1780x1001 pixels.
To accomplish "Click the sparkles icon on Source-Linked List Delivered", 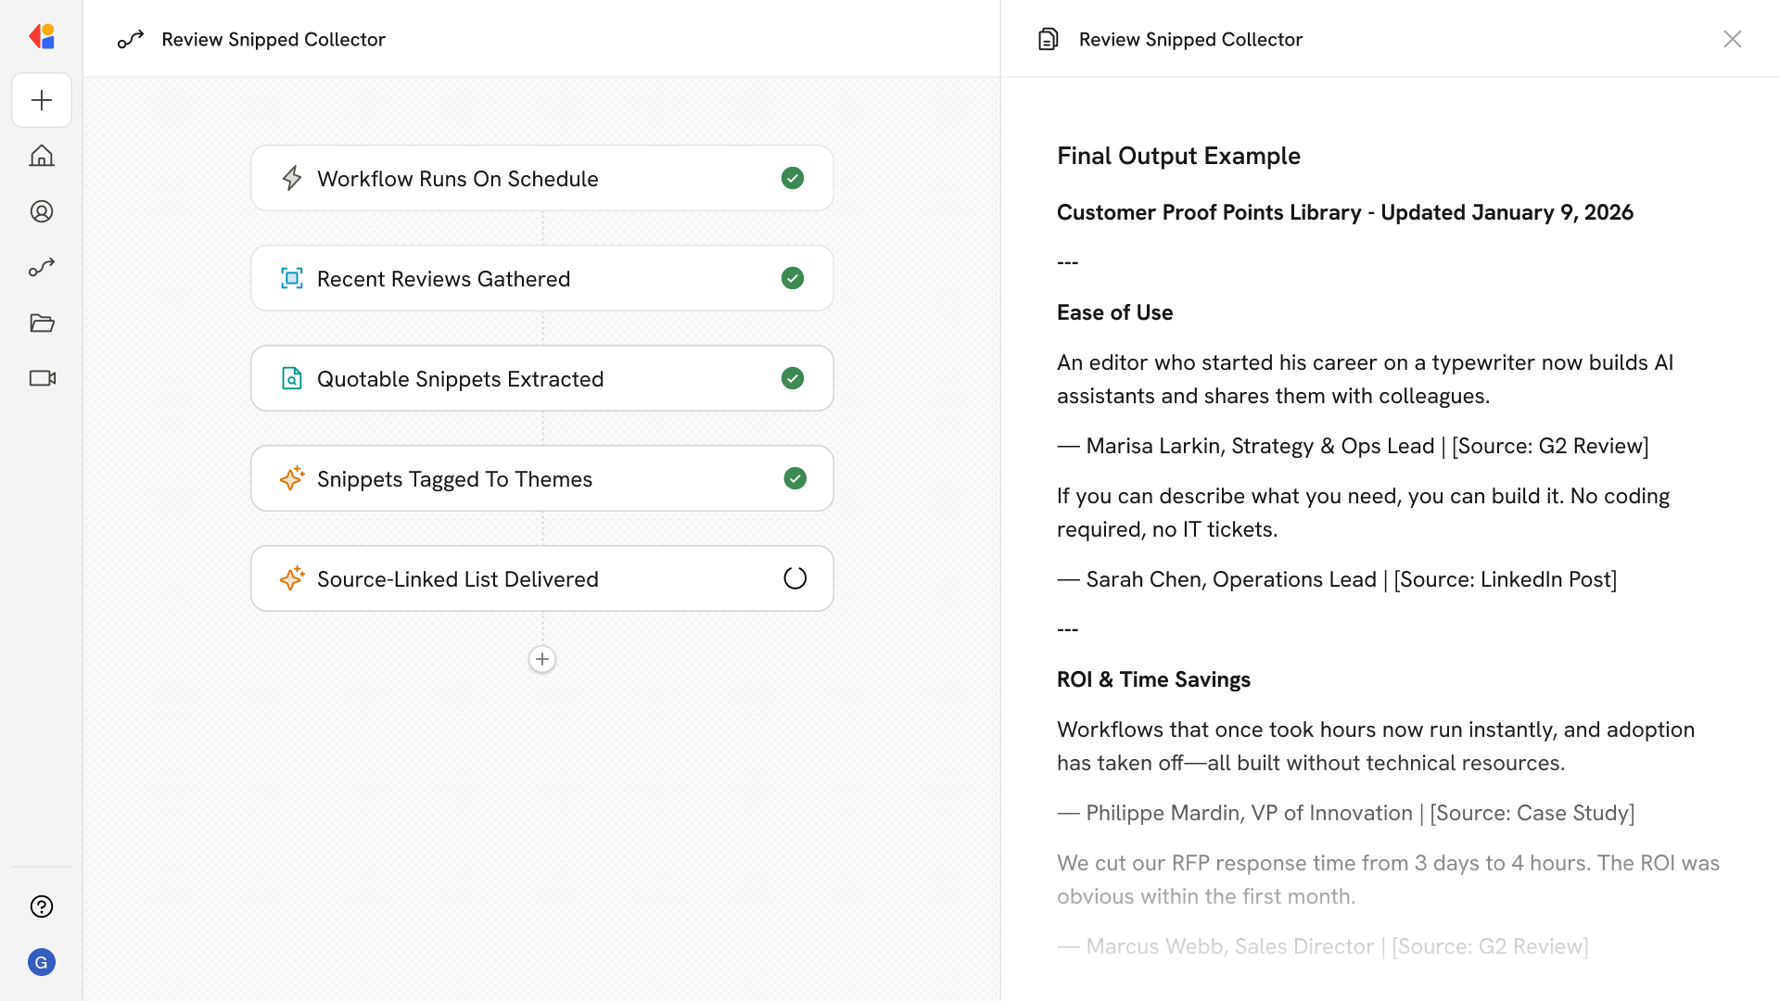I will (x=292, y=578).
